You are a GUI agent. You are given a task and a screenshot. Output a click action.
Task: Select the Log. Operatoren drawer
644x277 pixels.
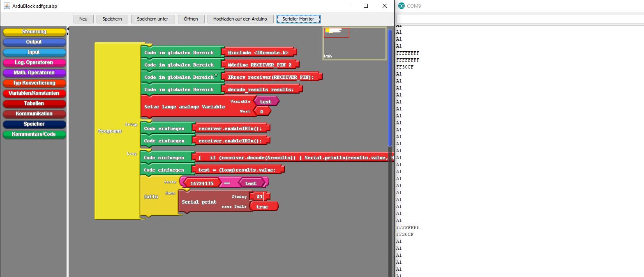[34, 62]
